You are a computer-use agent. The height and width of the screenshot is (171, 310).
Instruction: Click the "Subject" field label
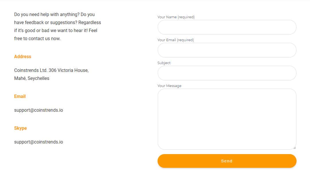pos(164,63)
